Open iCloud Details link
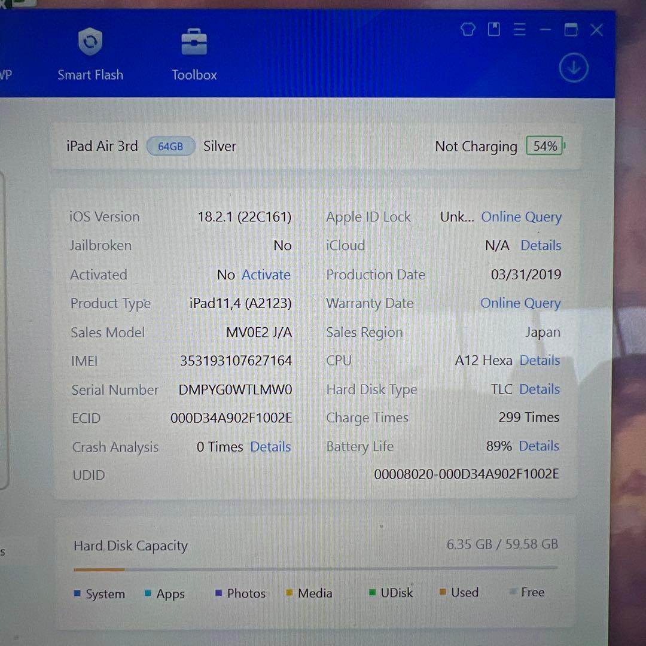Screen dimensions: 646x646 pos(541,245)
